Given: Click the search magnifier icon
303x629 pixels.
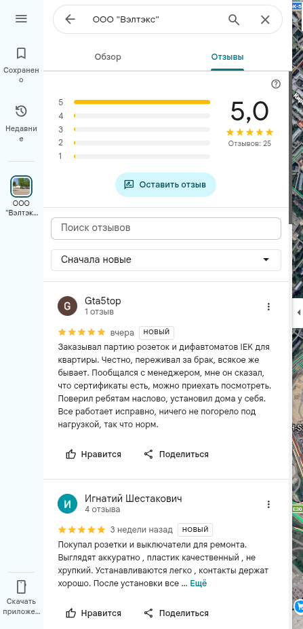Looking at the screenshot, I should pyautogui.click(x=234, y=19).
